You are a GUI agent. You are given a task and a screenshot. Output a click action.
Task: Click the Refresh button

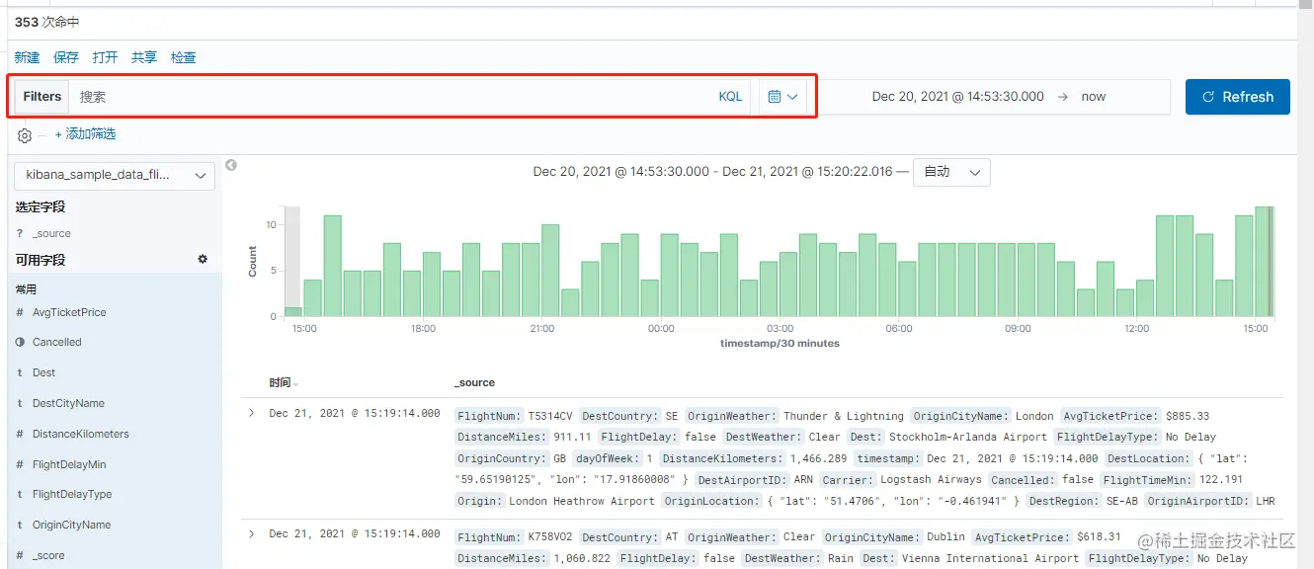1238,97
